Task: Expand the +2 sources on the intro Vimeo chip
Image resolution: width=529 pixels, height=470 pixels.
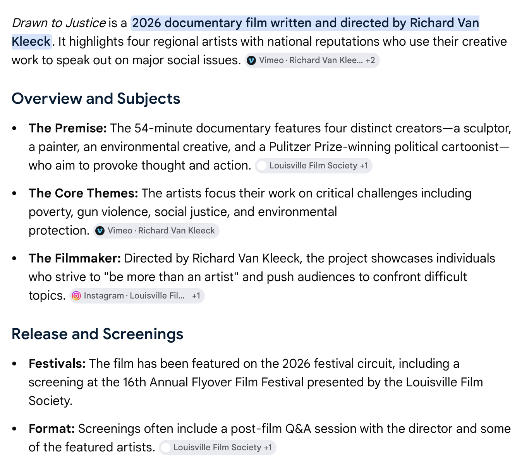Action: click(370, 60)
